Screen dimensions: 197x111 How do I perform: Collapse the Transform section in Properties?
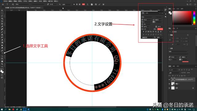point(169,35)
